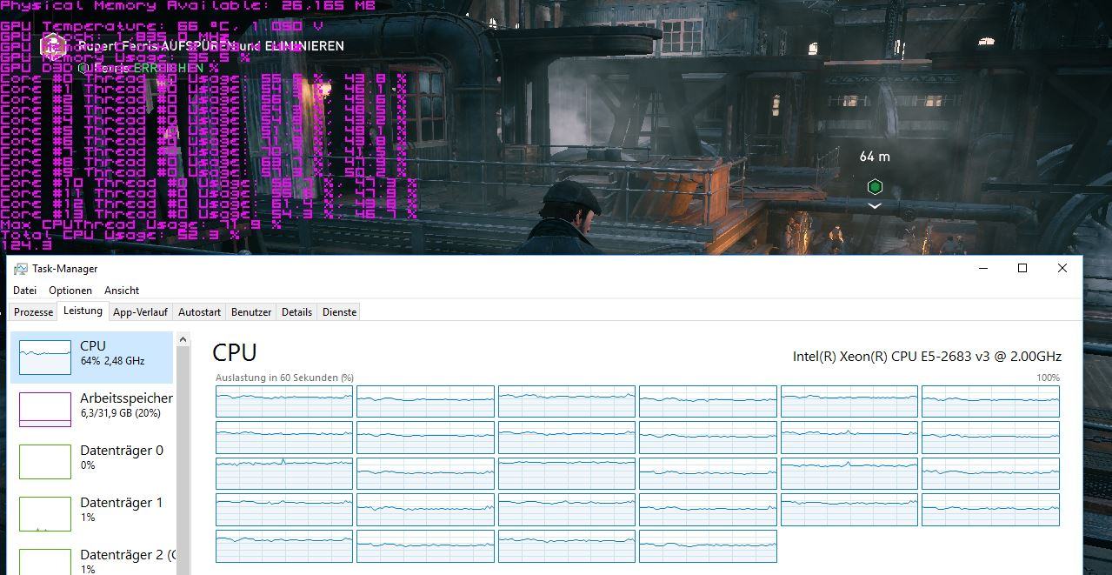Switch to the Dienste tab
1112x575 pixels.
coord(339,312)
